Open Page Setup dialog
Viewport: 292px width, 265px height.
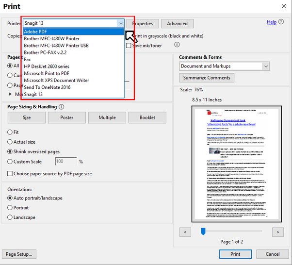[19, 254]
